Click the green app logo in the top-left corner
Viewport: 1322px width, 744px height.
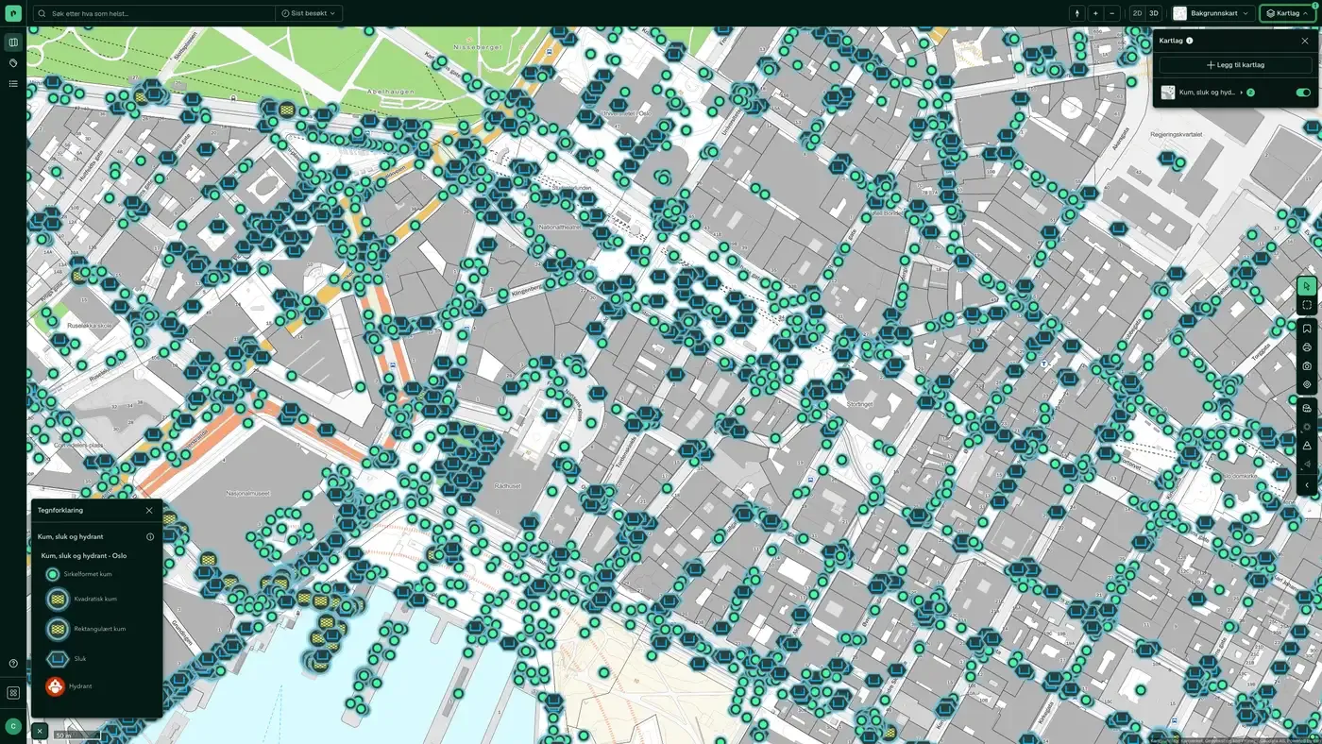[x=13, y=13]
